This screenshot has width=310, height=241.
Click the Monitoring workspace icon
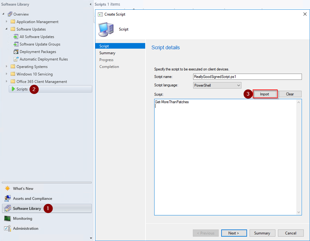tap(8, 219)
